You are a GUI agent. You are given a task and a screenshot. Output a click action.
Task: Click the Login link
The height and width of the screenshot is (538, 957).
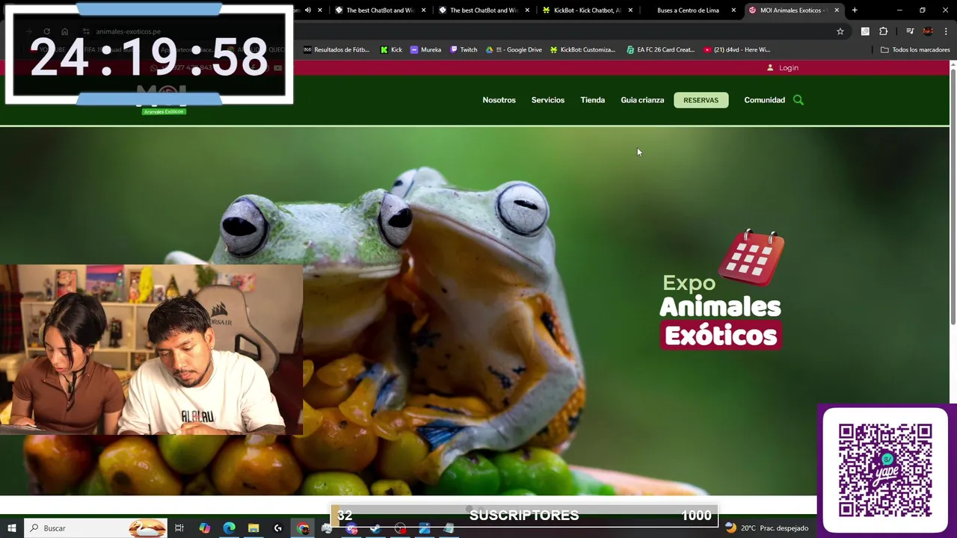click(789, 68)
